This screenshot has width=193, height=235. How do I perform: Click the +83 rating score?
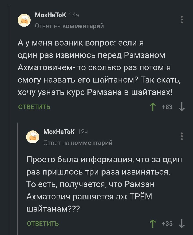(167, 107)
